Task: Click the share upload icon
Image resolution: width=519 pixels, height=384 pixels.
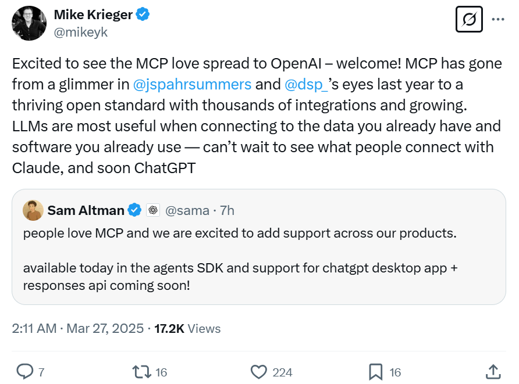Action: (x=492, y=371)
